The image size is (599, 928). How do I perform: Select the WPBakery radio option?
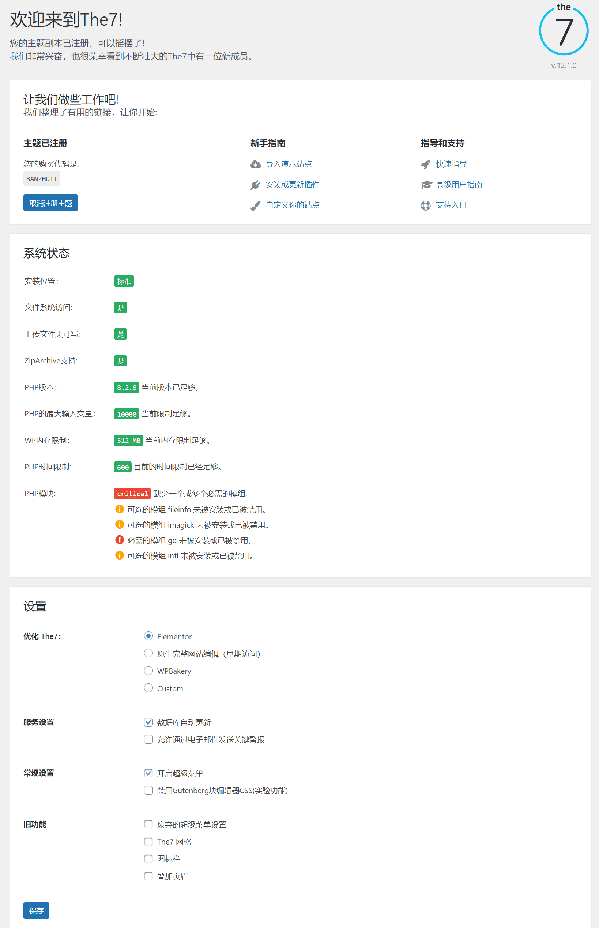point(148,671)
